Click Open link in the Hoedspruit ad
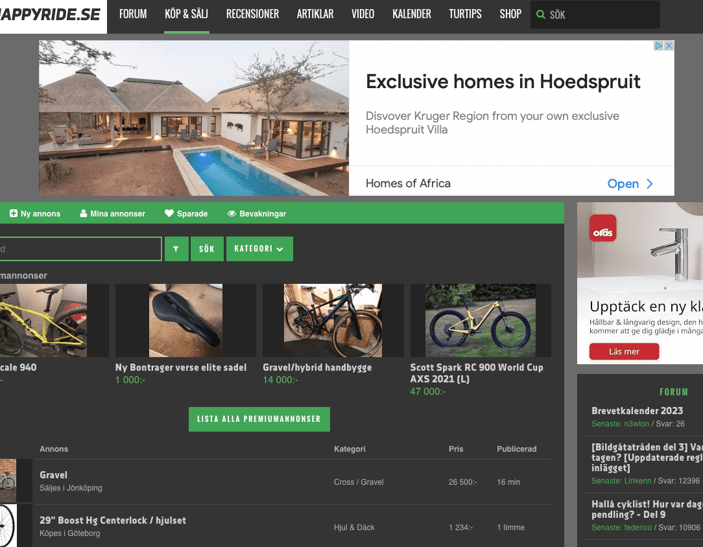Viewport: 703px width, 547px height. coord(623,183)
